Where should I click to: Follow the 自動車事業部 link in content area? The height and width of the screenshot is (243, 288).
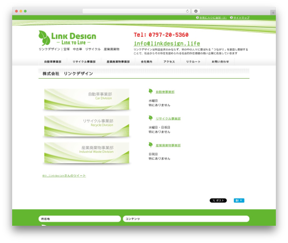(165, 92)
